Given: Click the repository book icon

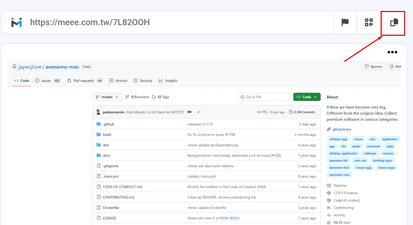Looking at the screenshot, I should [15, 66].
